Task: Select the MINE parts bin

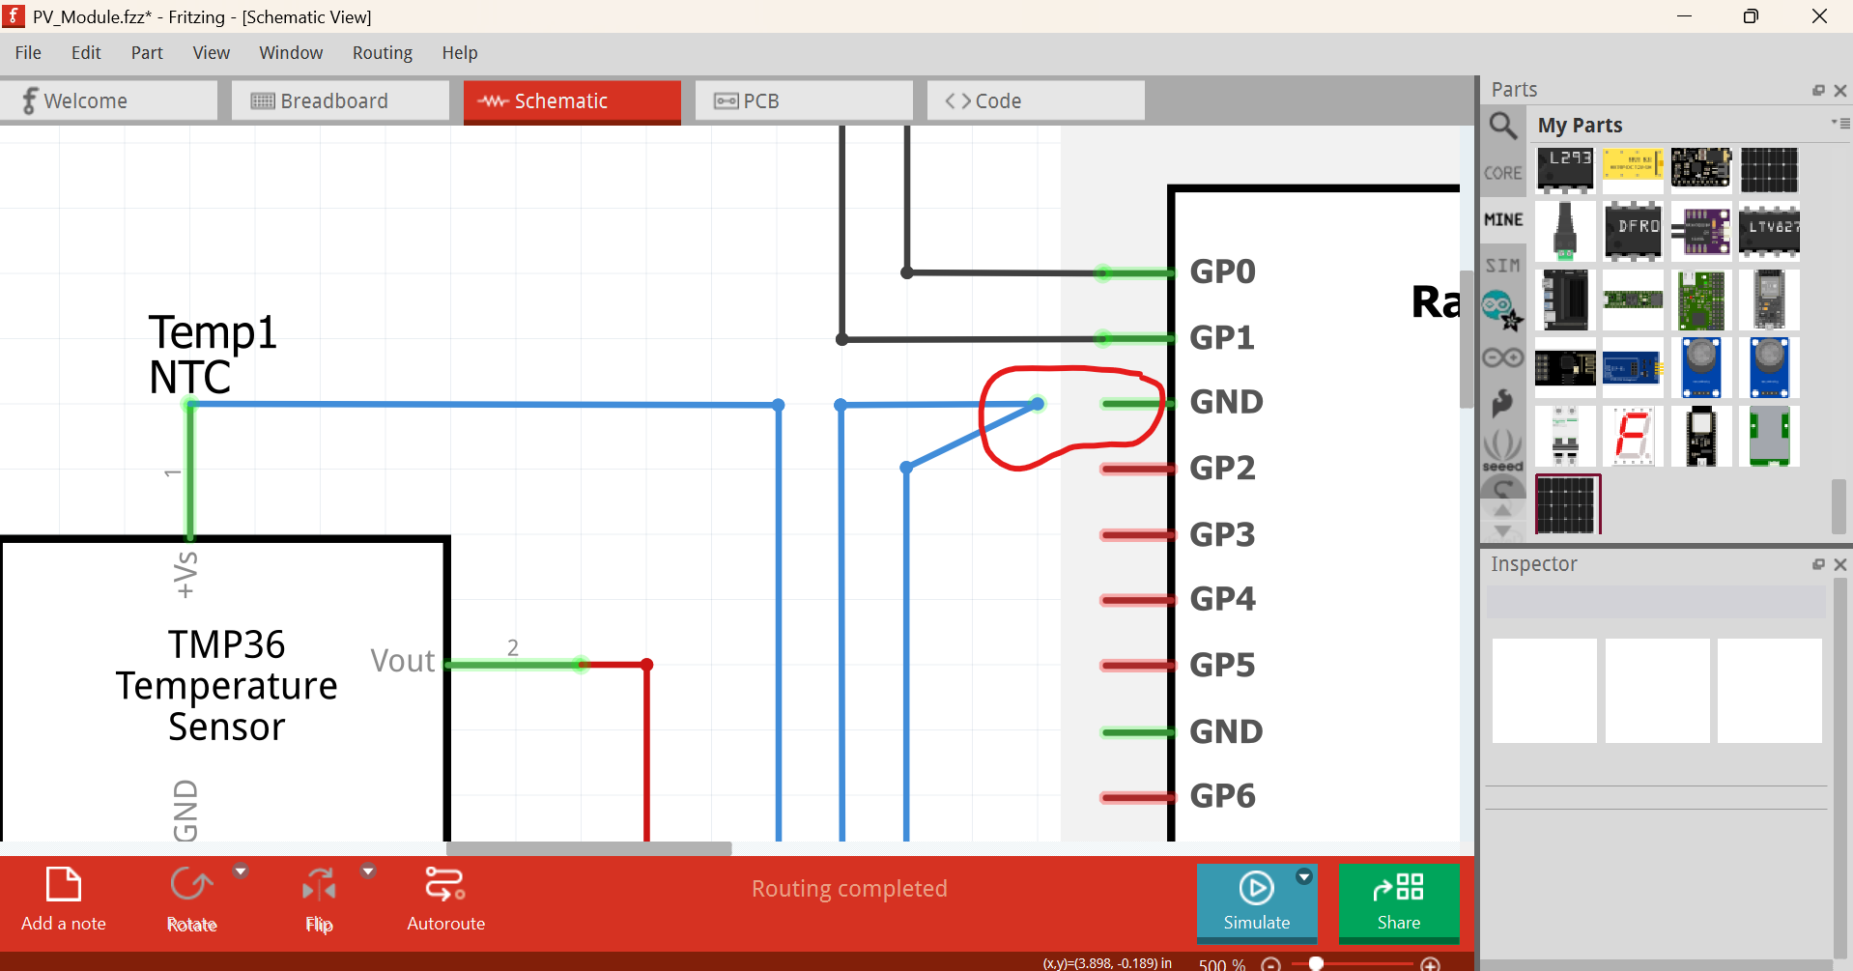Action: pyautogui.click(x=1502, y=219)
